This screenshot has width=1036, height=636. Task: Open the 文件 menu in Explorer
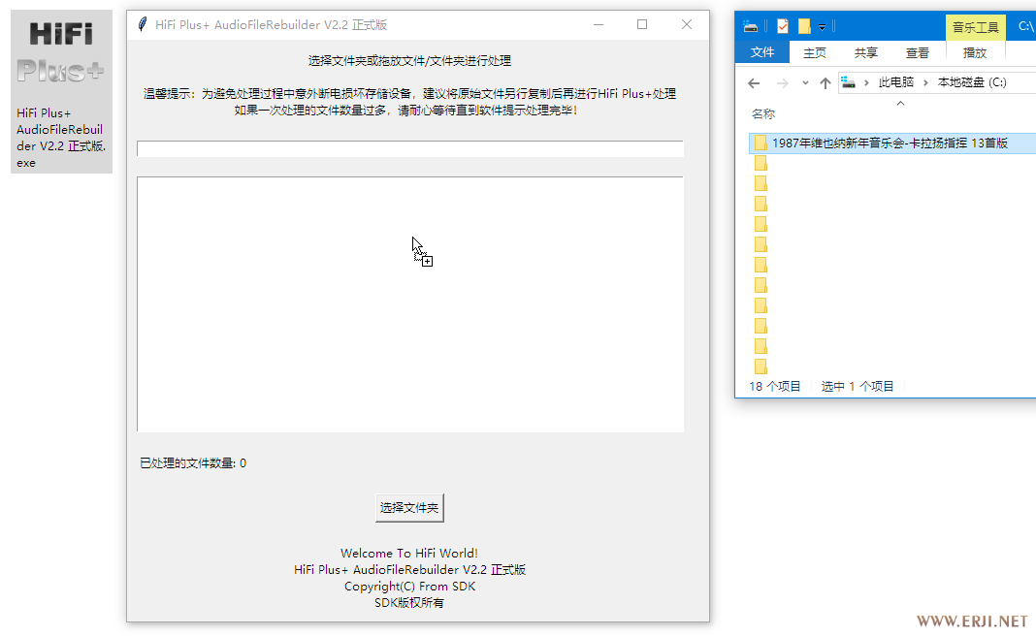click(x=762, y=52)
